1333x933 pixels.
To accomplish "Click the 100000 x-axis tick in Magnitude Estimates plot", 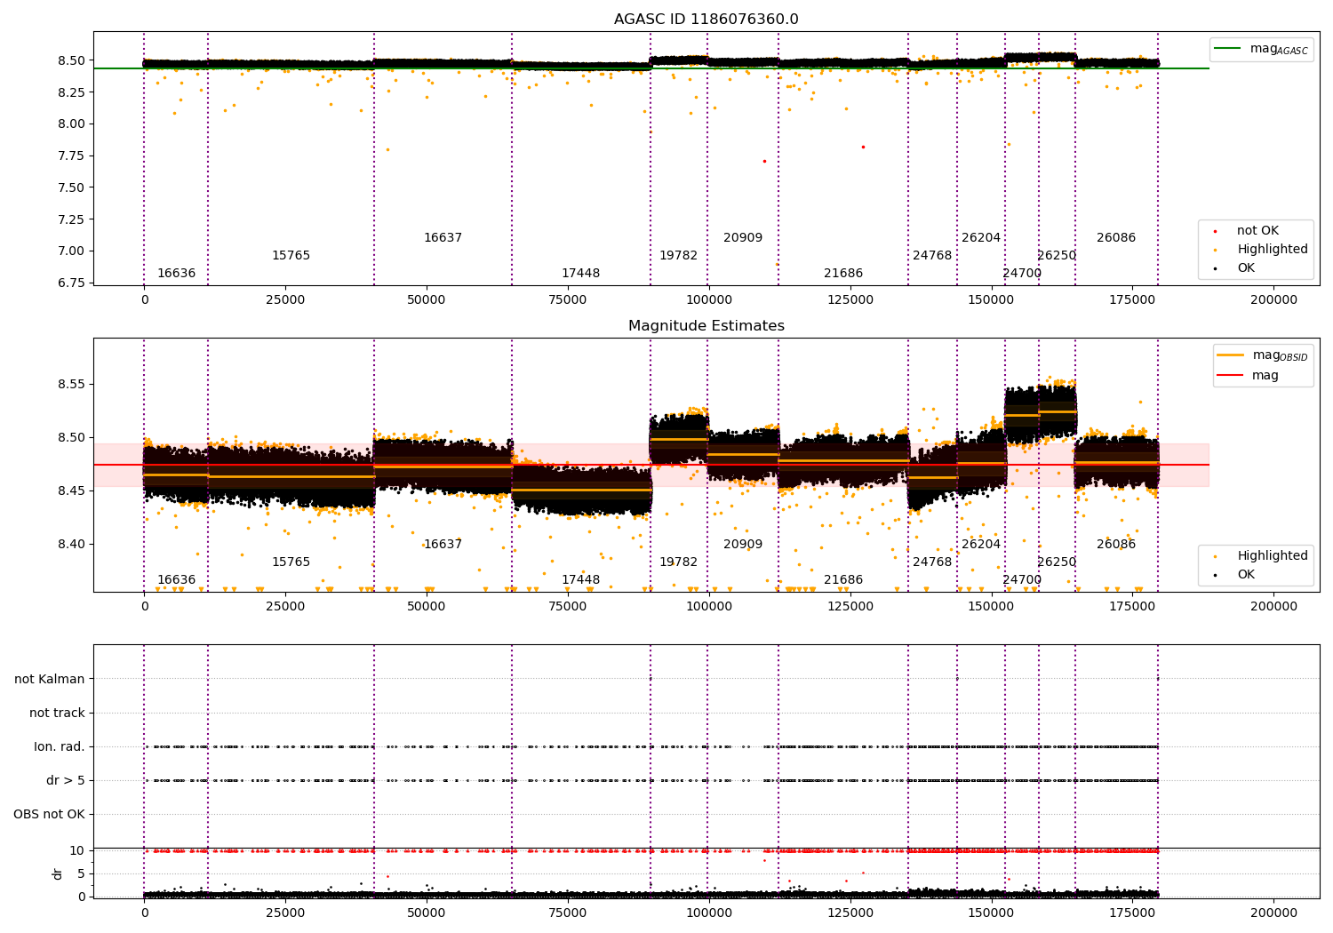I will 708,607.
